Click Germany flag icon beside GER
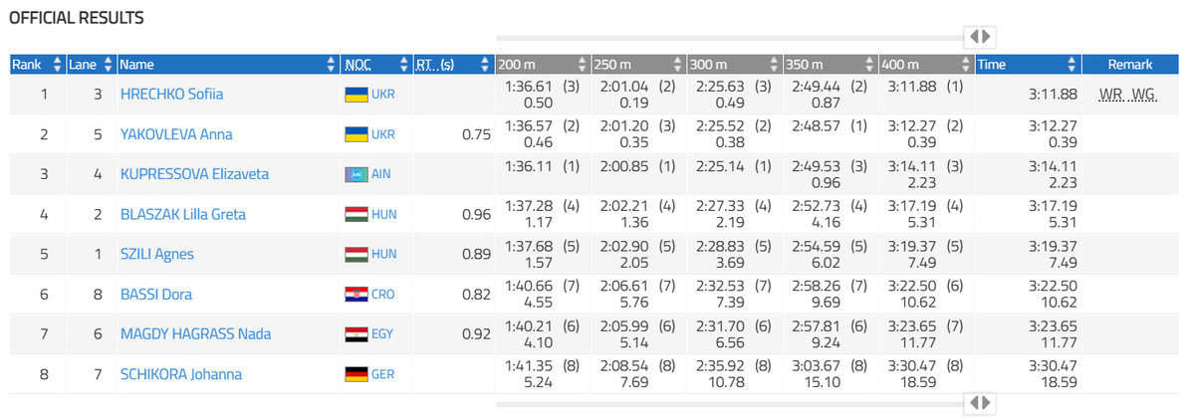 pos(354,374)
